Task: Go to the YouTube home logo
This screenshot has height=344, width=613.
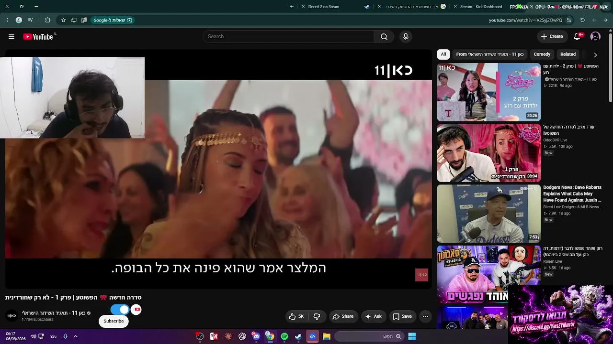Action: [38, 37]
